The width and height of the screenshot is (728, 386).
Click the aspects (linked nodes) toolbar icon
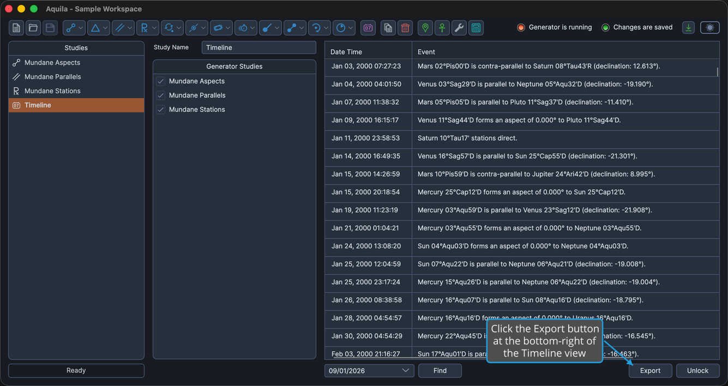[71, 28]
